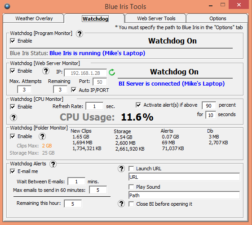Viewport: 252px width, 225px height.
Task: Click the Blue Iris app icon in title bar
Action: click(x=7, y=6)
